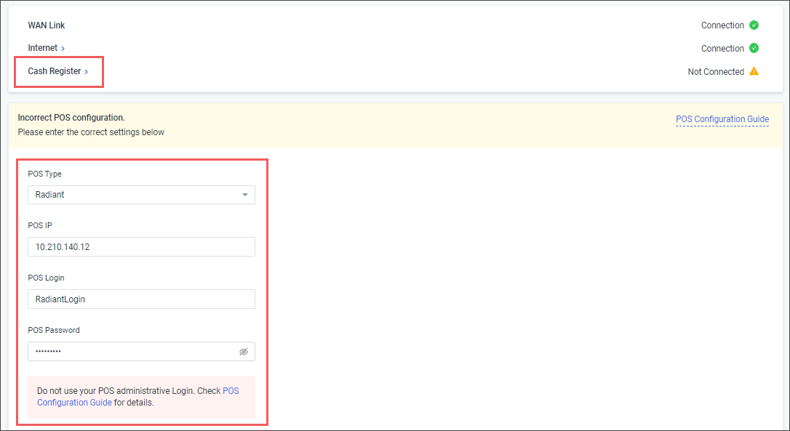Click into the POS Login field
Screen dimensions: 790x431
click(141, 299)
